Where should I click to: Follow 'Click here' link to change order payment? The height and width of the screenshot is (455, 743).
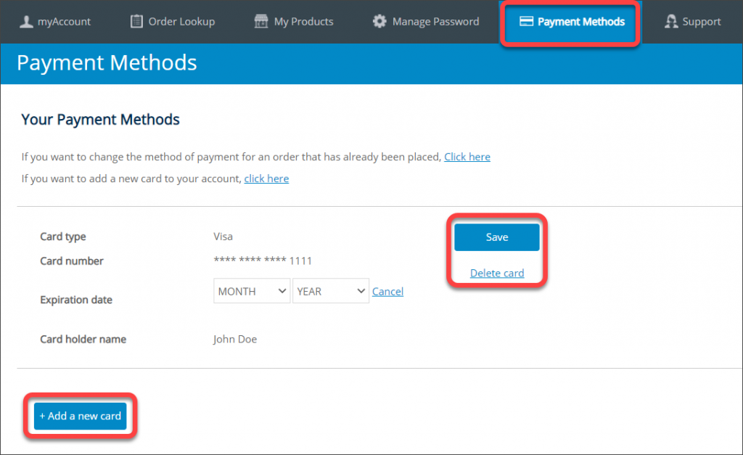tap(467, 157)
